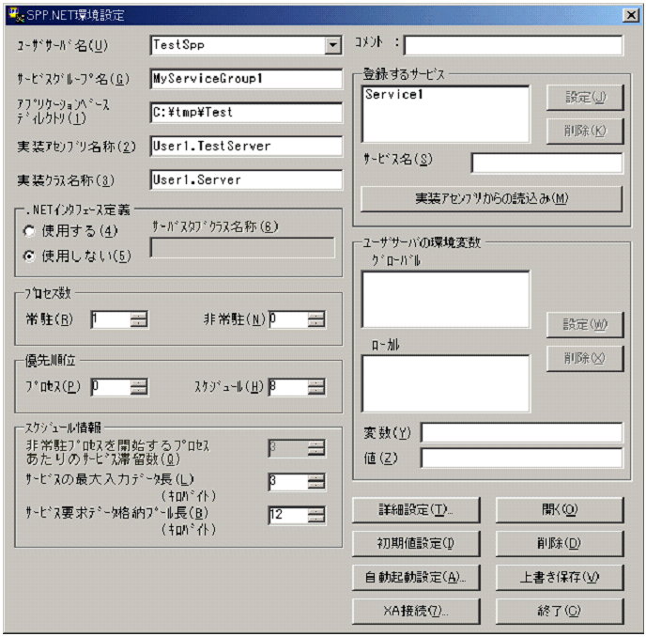Decrease the スケジュール(H) priority spinner
This screenshot has width=646, height=637.
(316, 391)
